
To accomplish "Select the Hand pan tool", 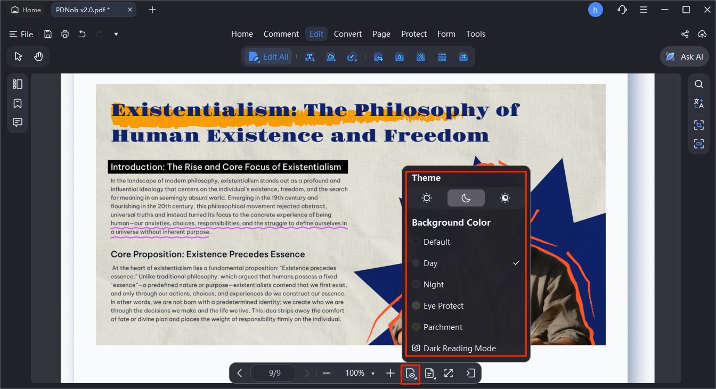I will tap(38, 56).
